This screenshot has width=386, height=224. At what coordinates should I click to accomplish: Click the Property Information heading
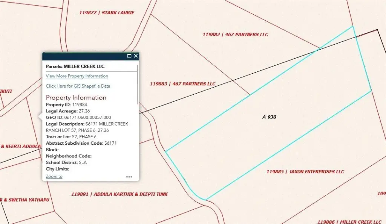pos(76,98)
